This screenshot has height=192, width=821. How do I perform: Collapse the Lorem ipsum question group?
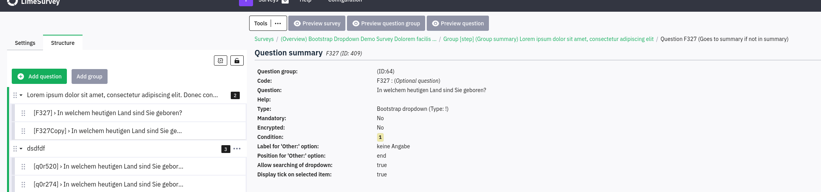point(21,95)
